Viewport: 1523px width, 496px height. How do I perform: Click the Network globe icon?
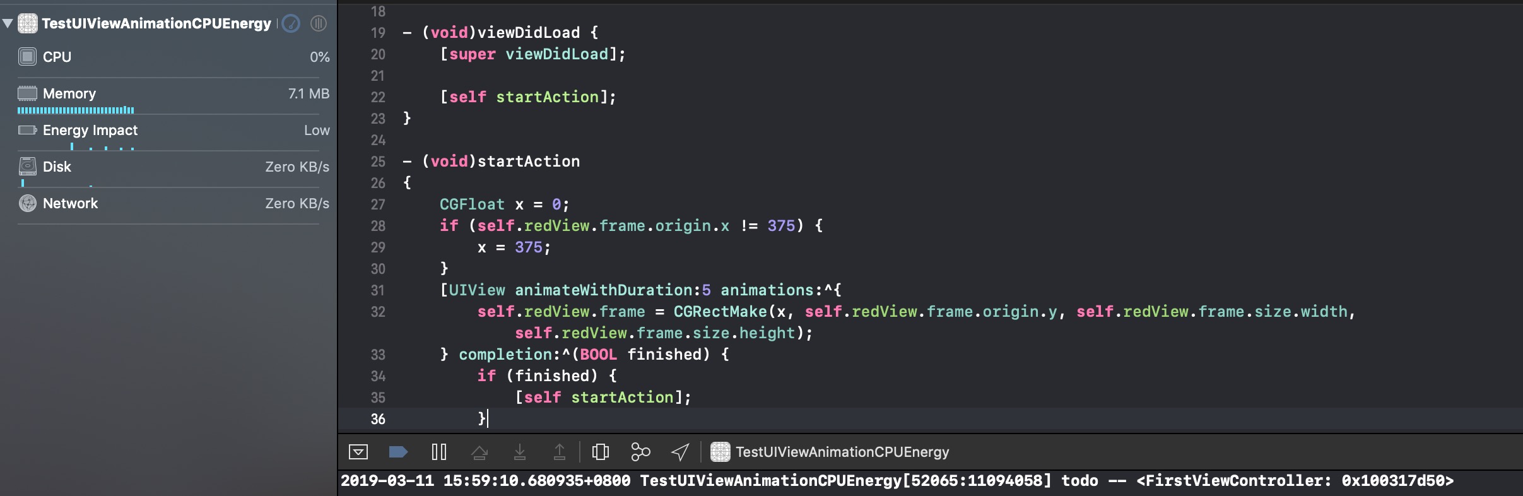27,203
